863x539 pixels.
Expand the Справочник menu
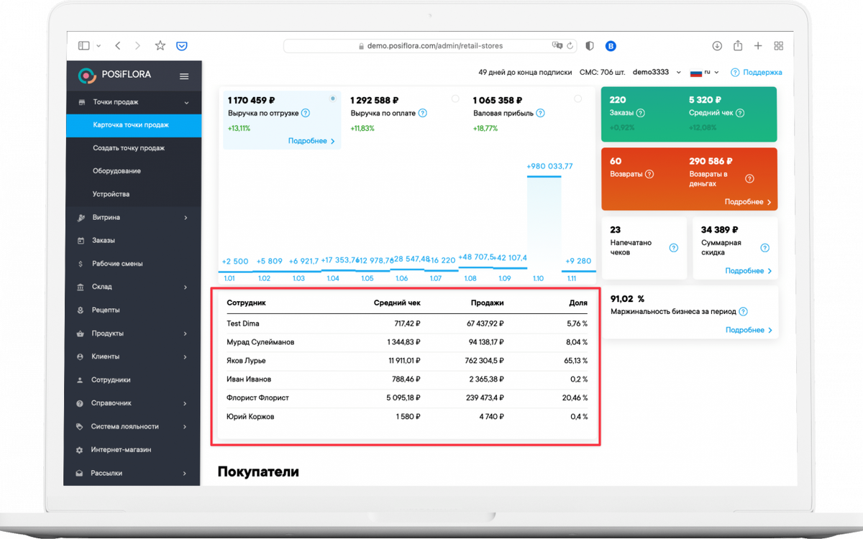(x=186, y=403)
